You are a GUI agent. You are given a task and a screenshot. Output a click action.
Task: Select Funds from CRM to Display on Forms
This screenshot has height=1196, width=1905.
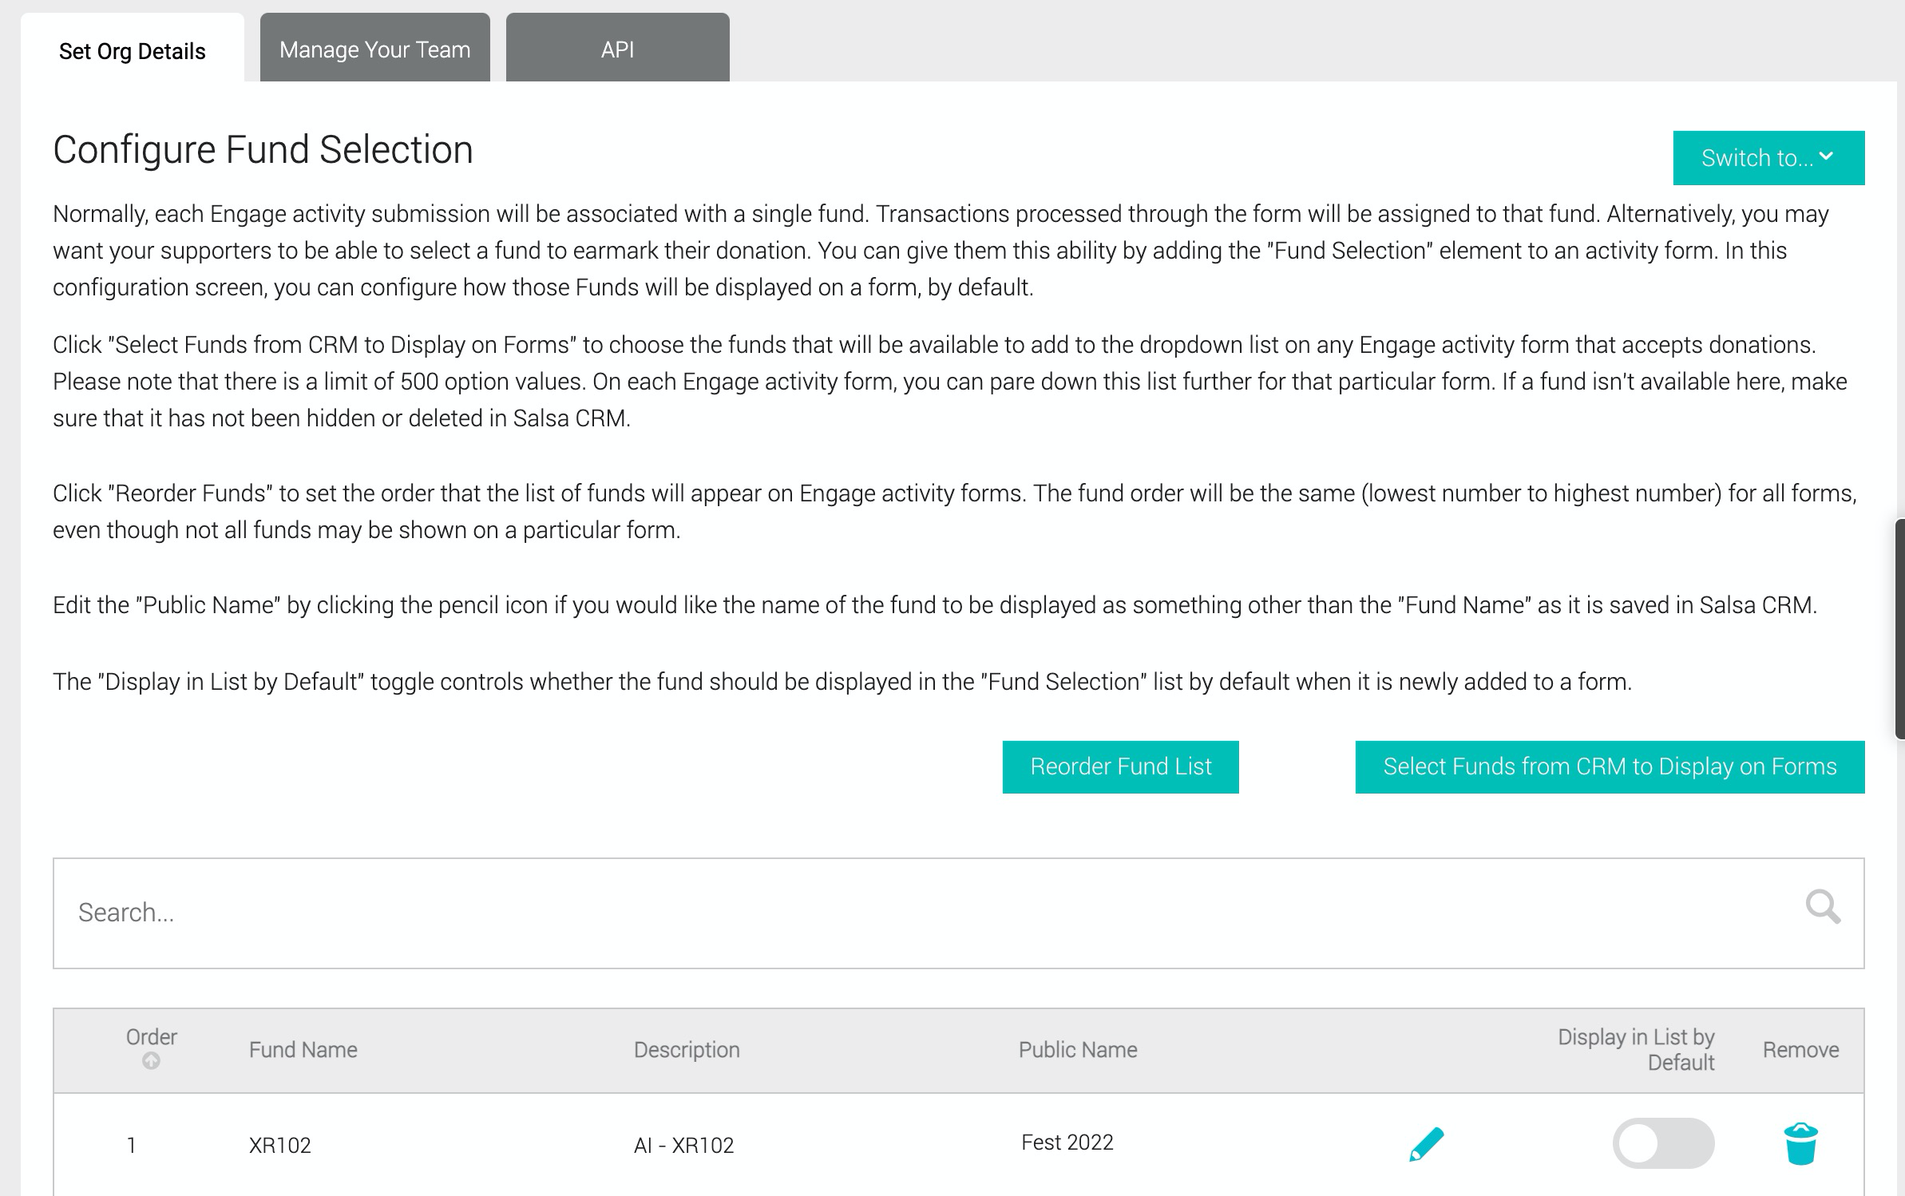pyautogui.click(x=1610, y=767)
